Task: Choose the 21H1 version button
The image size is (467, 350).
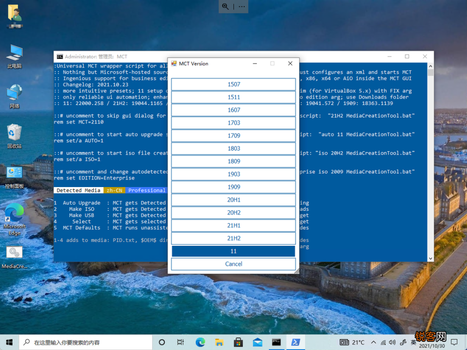Action: coord(233,225)
